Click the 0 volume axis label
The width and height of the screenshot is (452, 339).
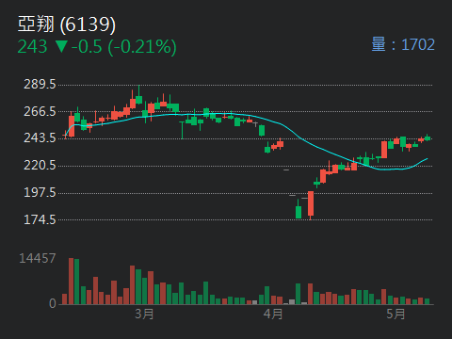coord(53,303)
